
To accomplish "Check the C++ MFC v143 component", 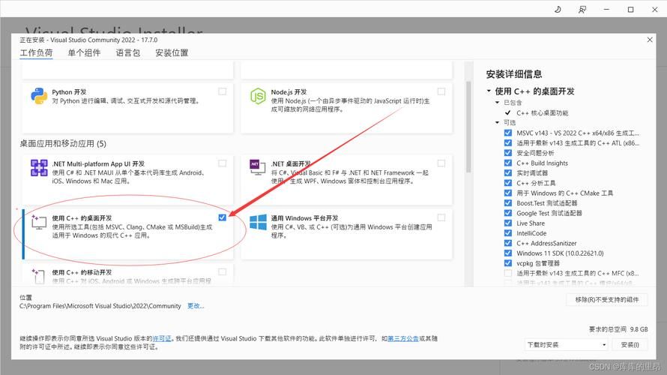I will point(508,273).
